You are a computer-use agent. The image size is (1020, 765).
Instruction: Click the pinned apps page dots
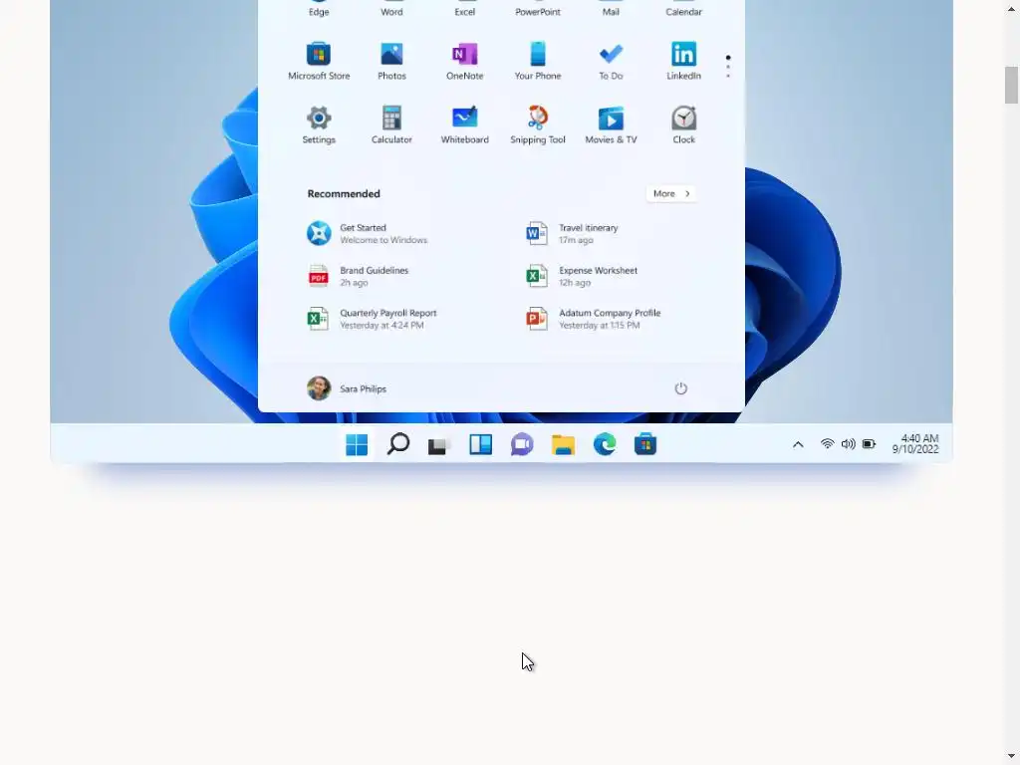point(728,67)
